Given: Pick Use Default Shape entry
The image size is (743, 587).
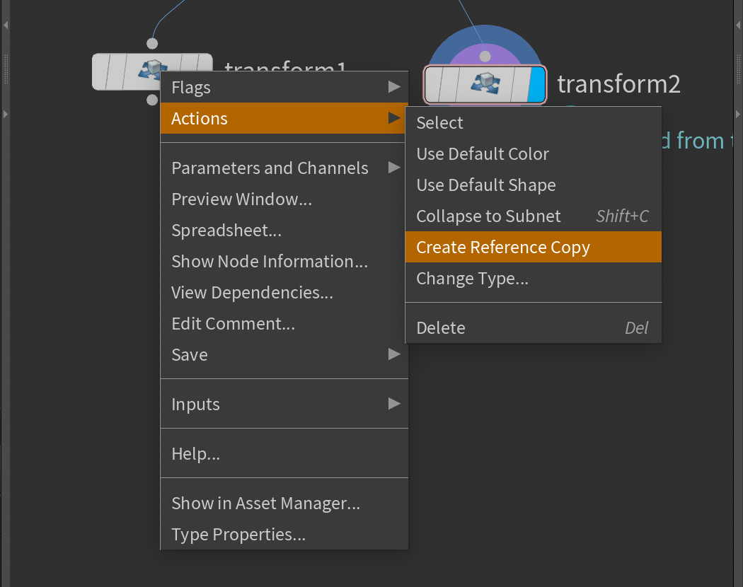Looking at the screenshot, I should tap(486, 185).
